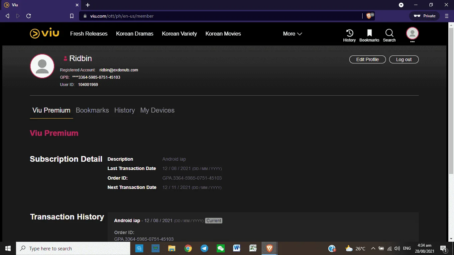Click the large profile picture beside Ridbin

[42, 66]
